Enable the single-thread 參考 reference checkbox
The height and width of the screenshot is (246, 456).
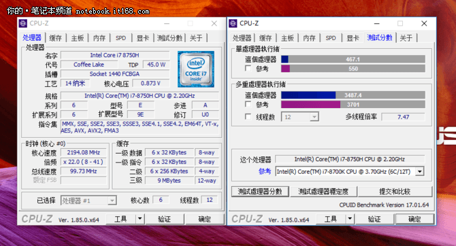pyautogui.click(x=248, y=69)
